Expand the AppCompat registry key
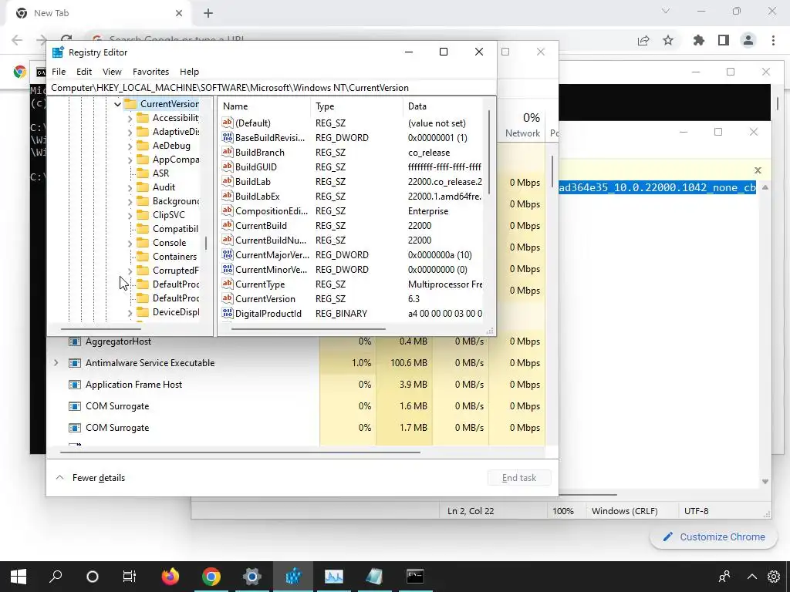 click(x=130, y=160)
